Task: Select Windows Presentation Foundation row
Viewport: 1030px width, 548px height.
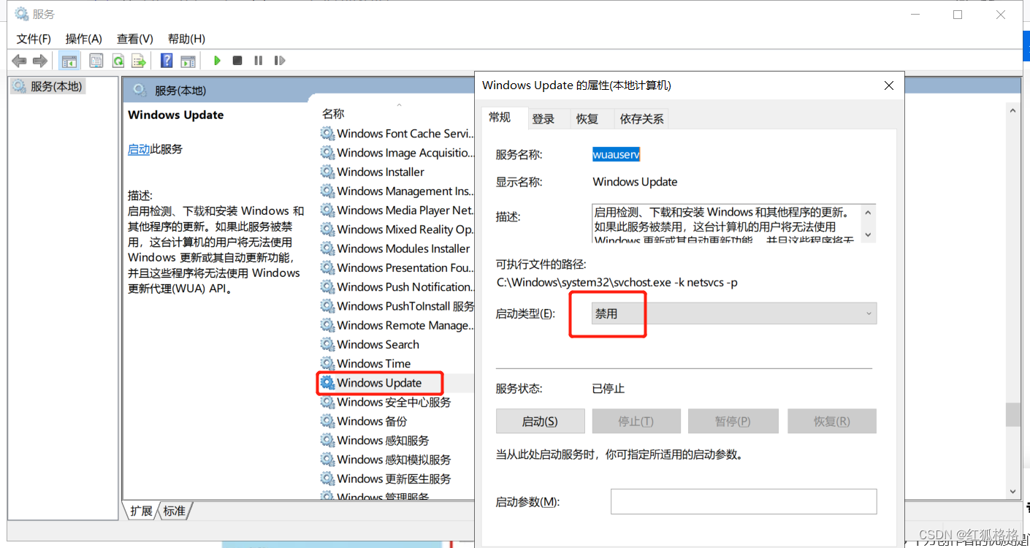Action: [397, 267]
